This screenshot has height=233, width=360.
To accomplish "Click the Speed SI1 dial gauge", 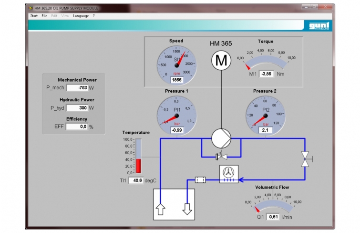I will click(176, 65).
